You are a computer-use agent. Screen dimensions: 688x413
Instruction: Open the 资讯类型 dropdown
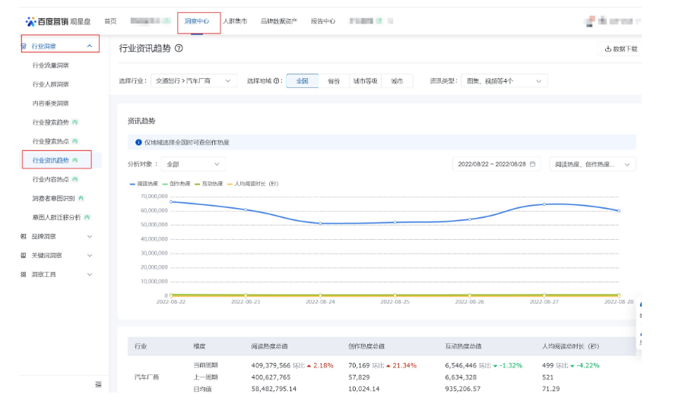(504, 81)
